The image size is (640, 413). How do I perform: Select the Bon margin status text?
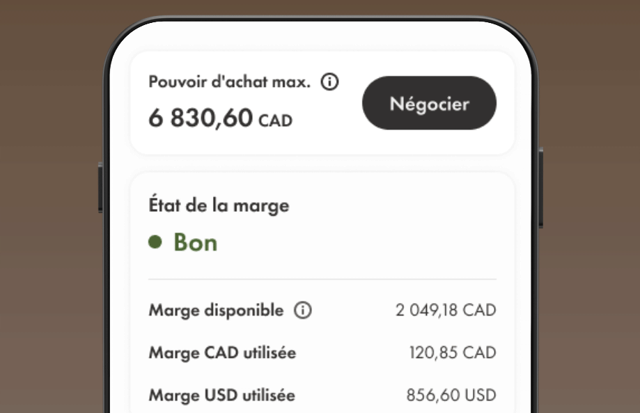tap(196, 242)
